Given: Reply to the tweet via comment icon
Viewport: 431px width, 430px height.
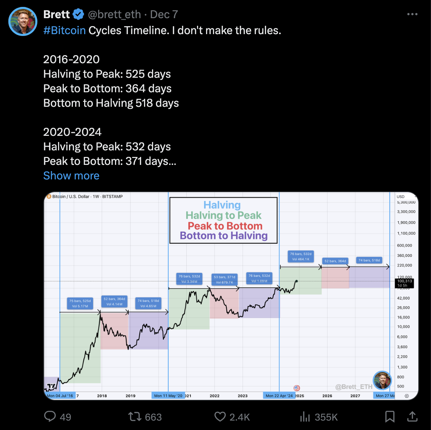Looking at the screenshot, I should (50, 417).
